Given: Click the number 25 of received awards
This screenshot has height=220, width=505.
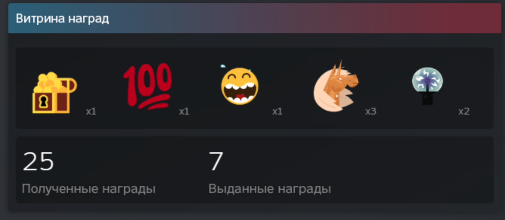Looking at the screenshot, I should tap(38, 162).
